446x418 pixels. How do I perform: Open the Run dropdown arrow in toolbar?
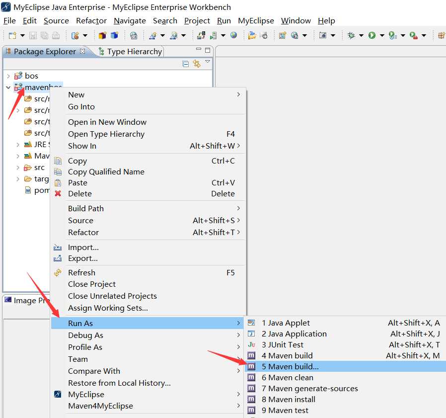tap(382, 36)
